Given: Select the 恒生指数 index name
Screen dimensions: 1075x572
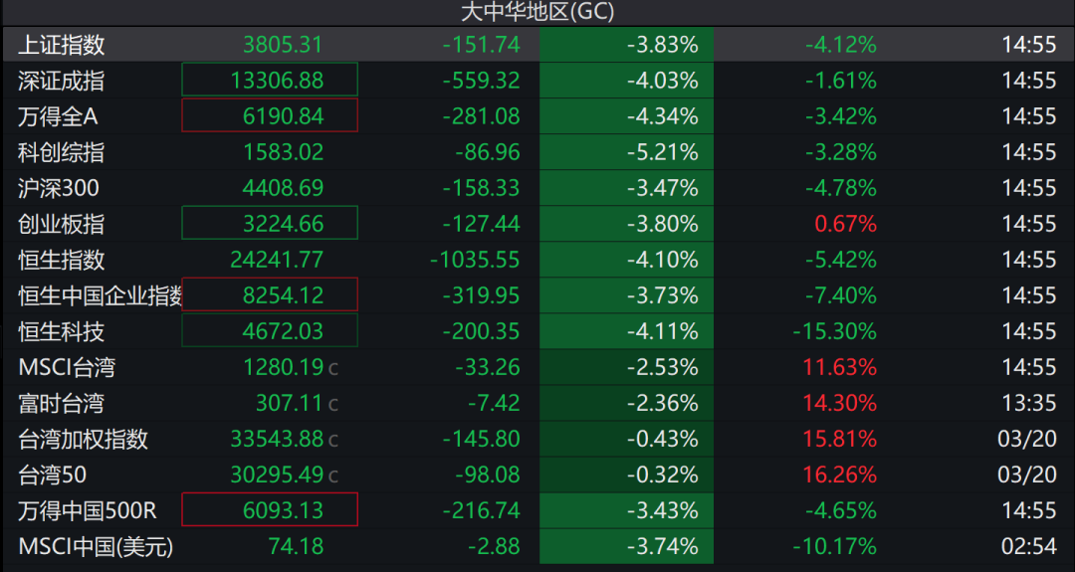Looking at the screenshot, I should 62,260.
